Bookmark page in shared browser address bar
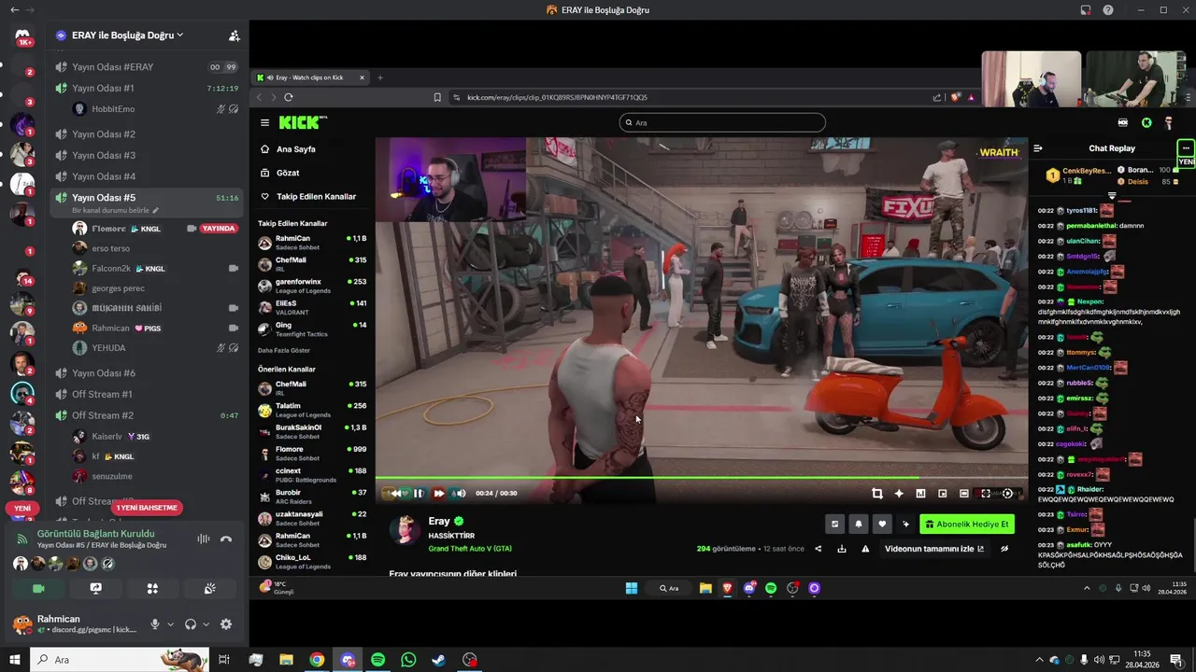This screenshot has height=672, width=1196. click(x=437, y=97)
